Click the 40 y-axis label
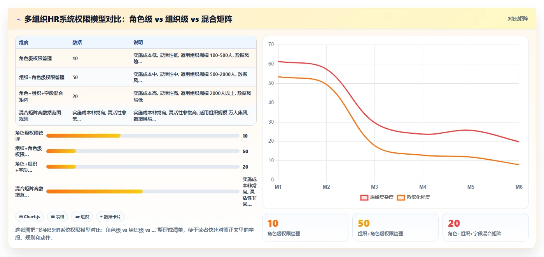544x257 pixels. click(271, 103)
